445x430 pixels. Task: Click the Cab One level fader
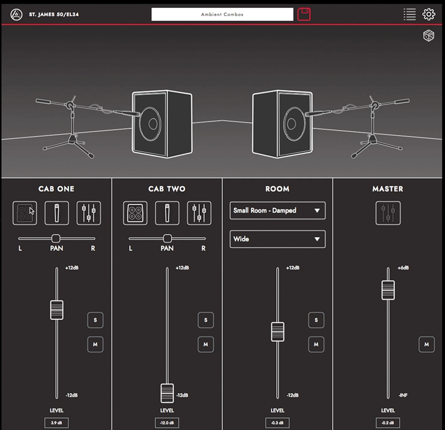57,310
